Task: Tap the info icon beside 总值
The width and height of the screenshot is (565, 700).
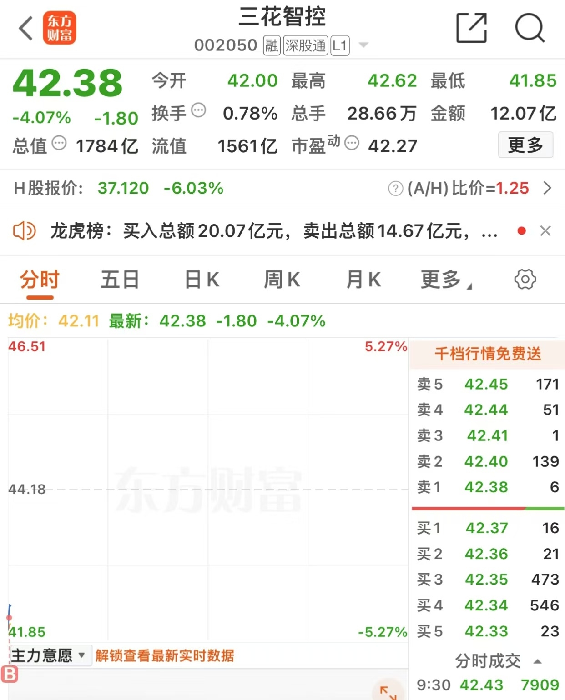Action: click(x=59, y=143)
